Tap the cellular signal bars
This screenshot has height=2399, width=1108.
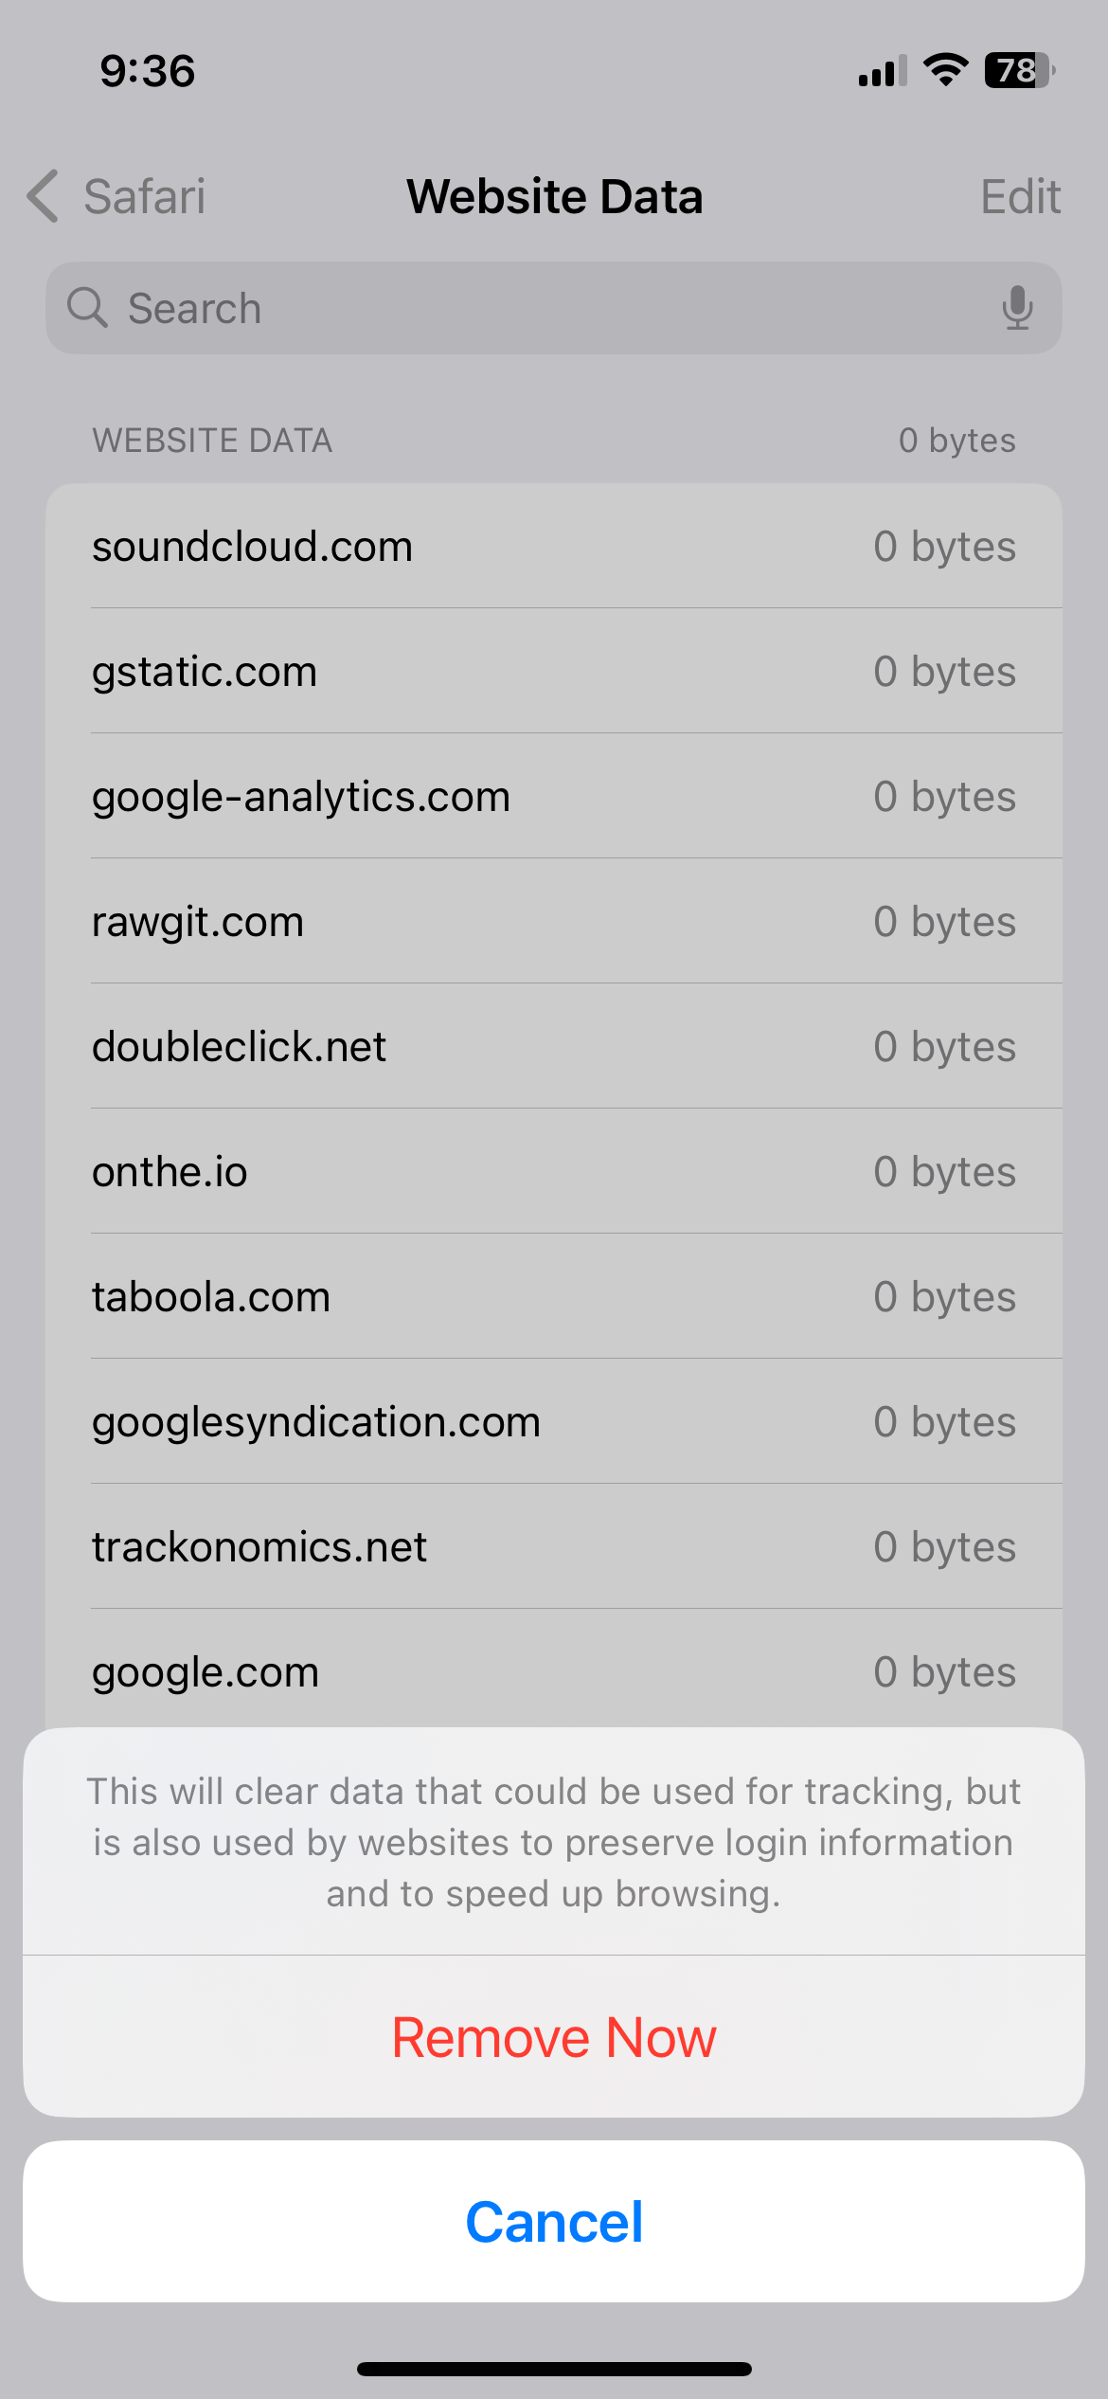tap(882, 71)
